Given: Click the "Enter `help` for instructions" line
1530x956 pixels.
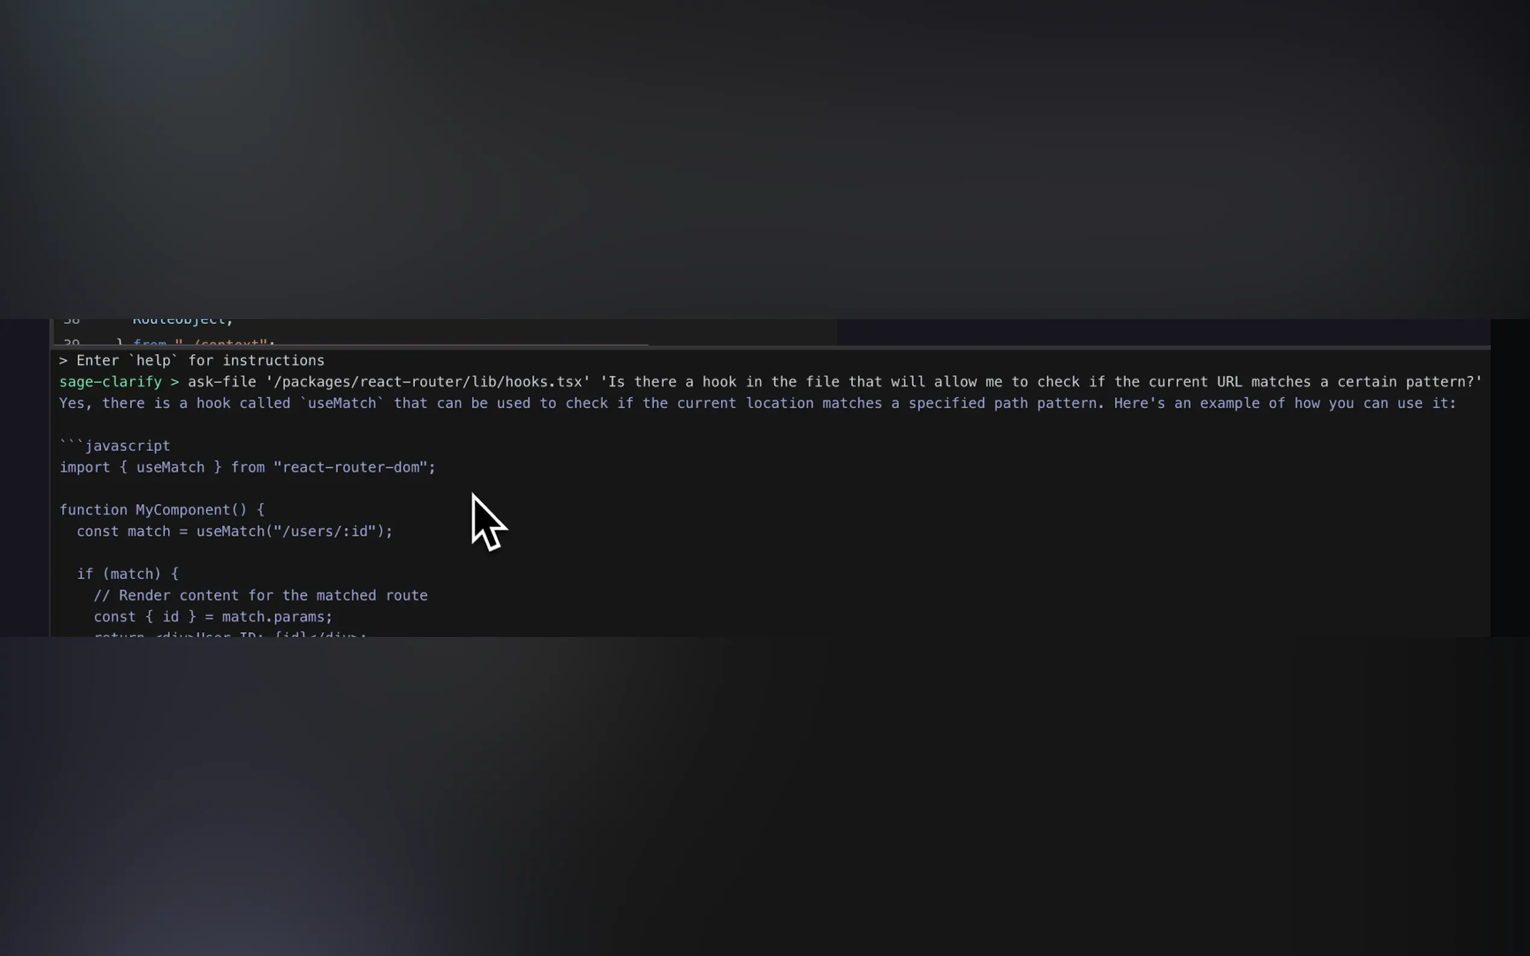Looking at the screenshot, I should tap(192, 361).
